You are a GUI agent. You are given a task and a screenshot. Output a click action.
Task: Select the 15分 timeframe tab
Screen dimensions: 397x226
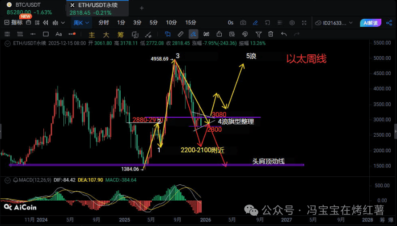pos(191,23)
